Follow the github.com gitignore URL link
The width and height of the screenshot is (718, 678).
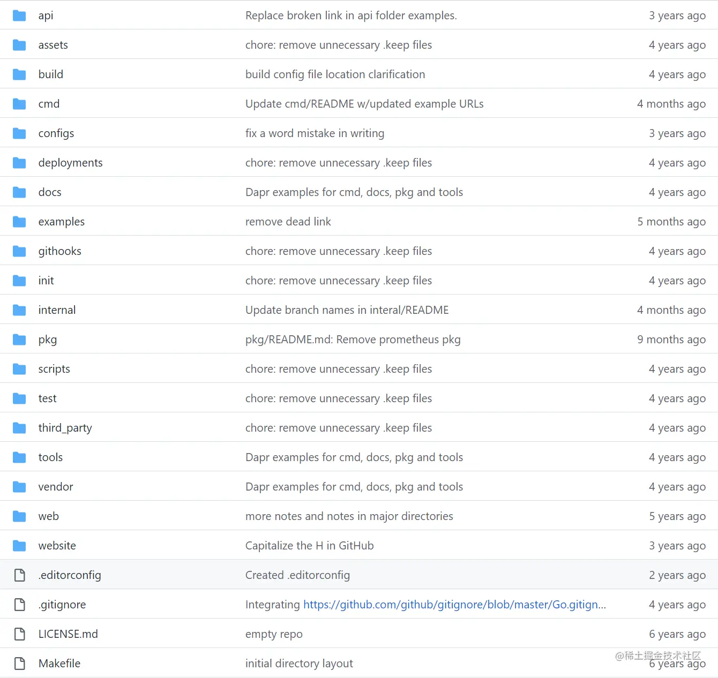(x=455, y=605)
